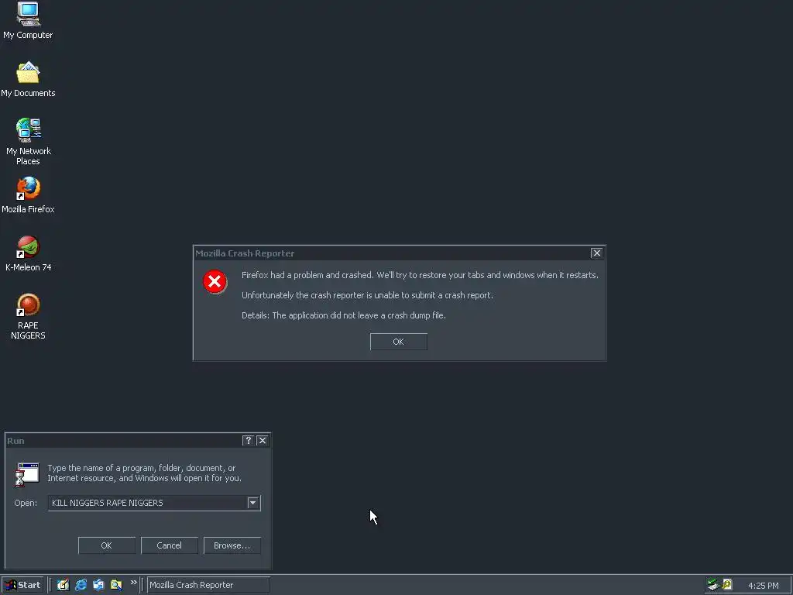Confirm the Run dialog with OK
Screen dimensions: 793x595
click(107, 545)
